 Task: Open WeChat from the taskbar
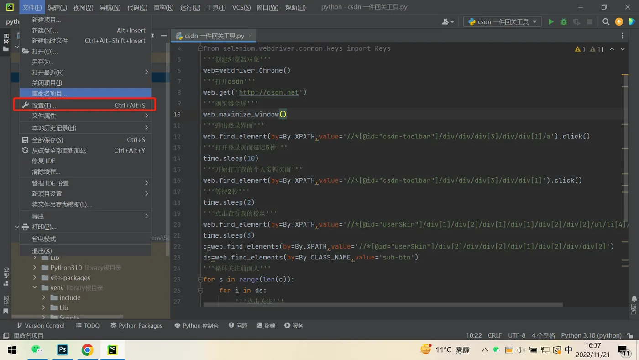coord(37,350)
